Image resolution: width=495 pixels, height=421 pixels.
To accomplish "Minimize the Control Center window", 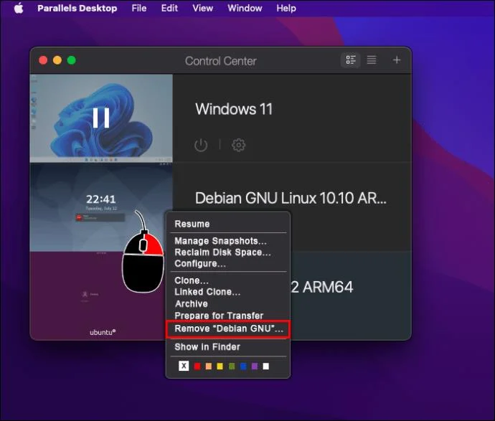I will (57, 60).
